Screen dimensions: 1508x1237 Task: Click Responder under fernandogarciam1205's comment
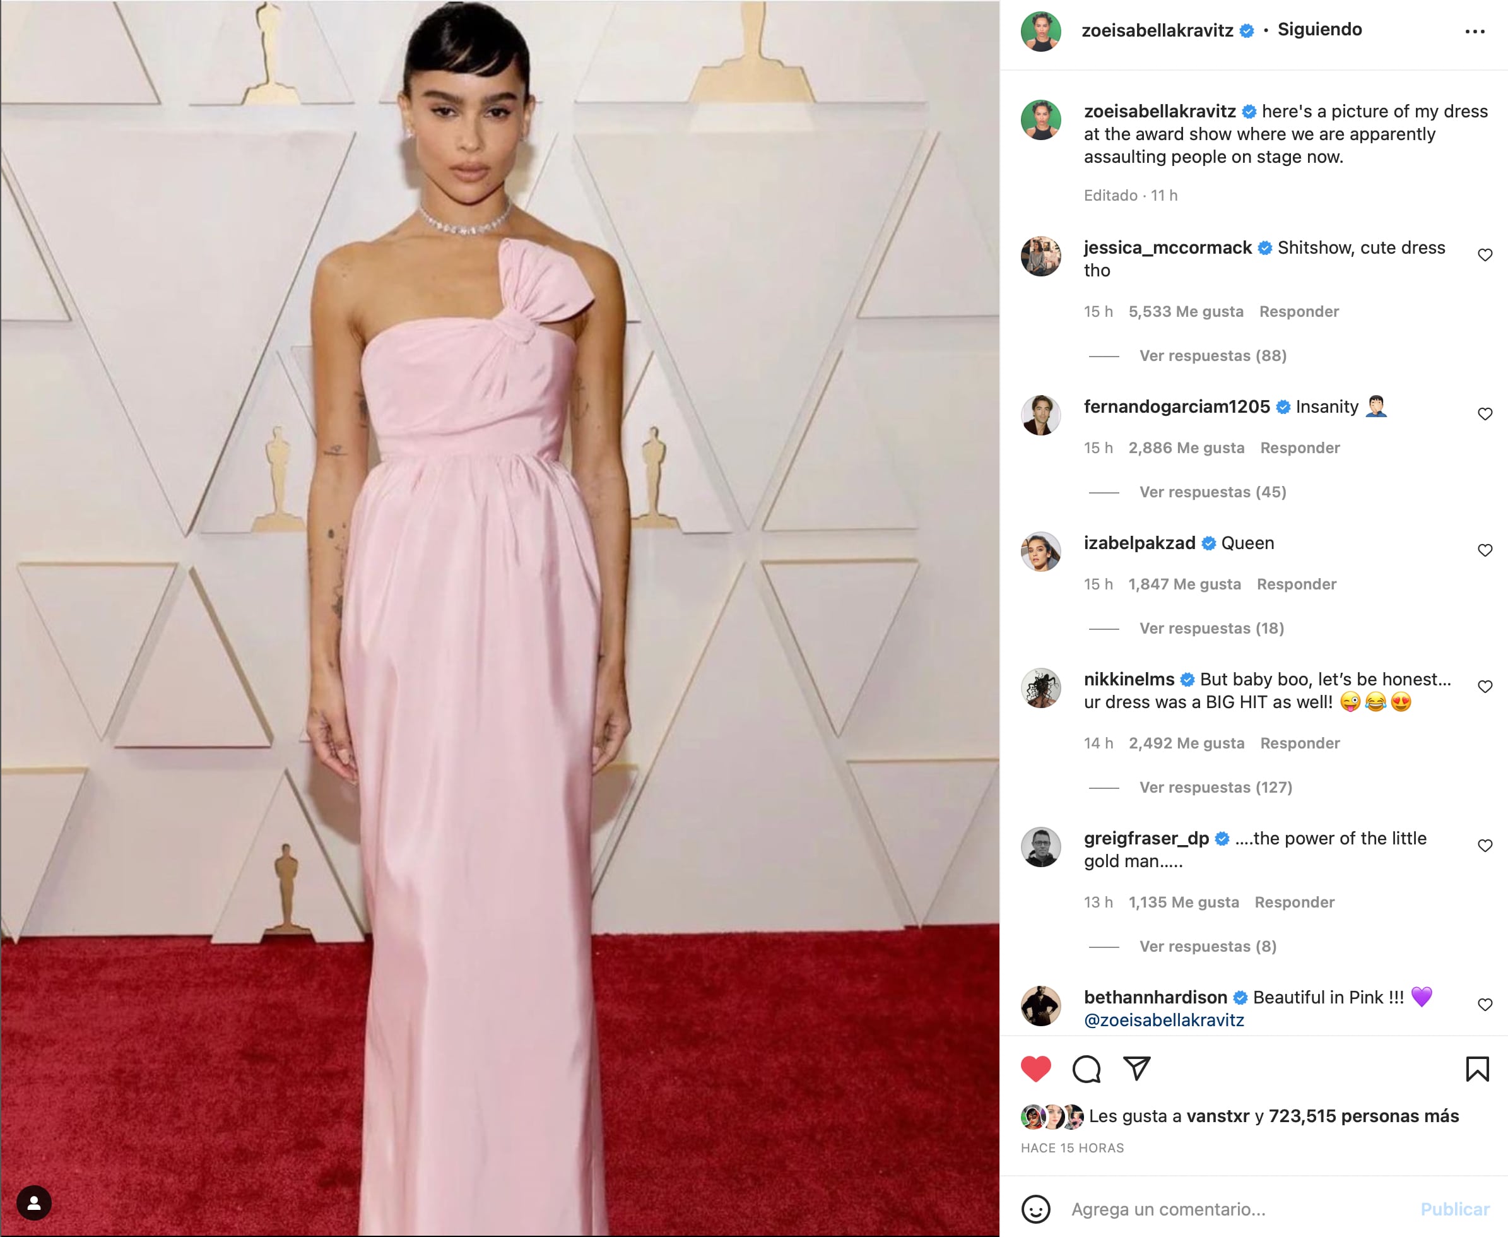[1300, 447]
